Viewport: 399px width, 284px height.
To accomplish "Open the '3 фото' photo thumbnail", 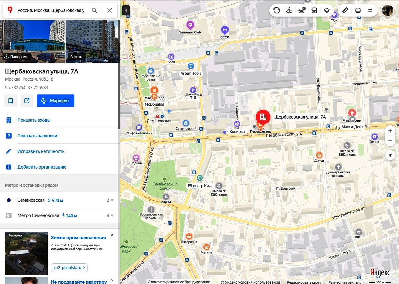I will [x=92, y=41].
